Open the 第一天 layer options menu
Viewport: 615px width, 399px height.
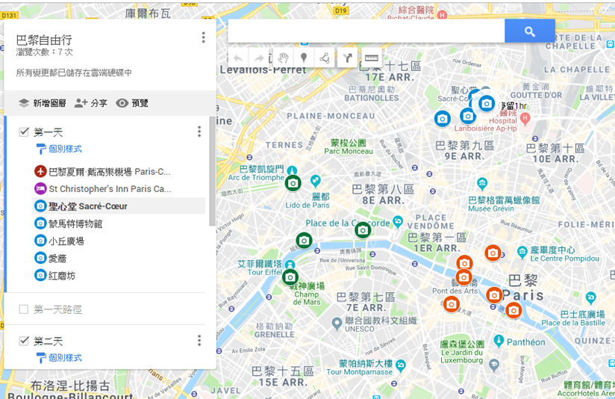click(199, 132)
